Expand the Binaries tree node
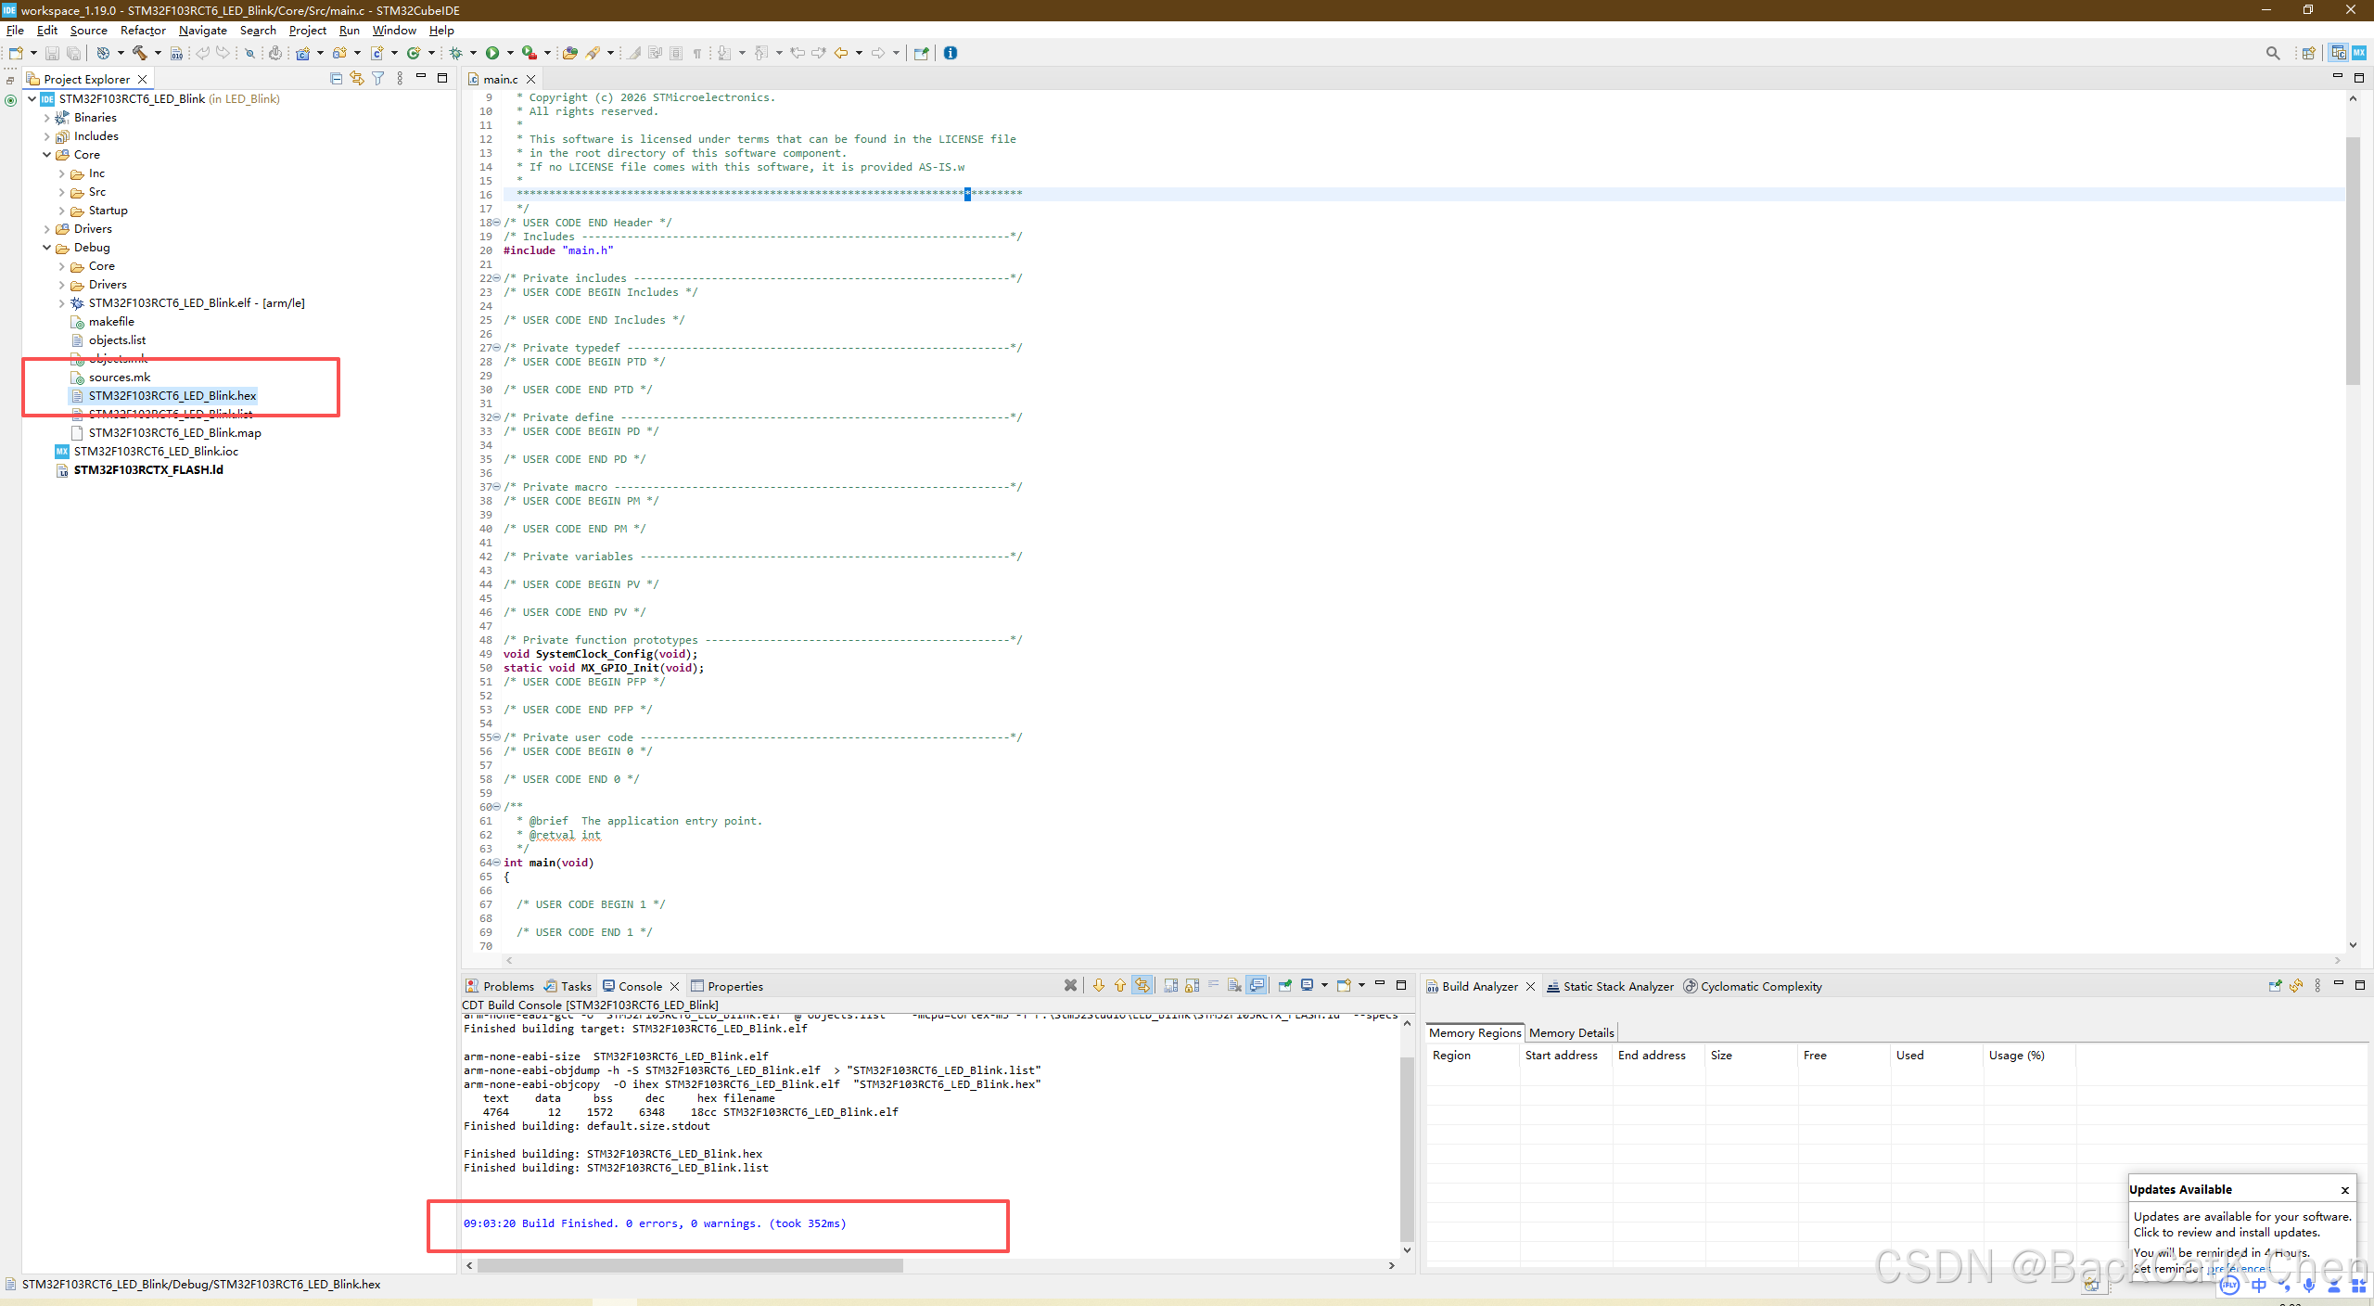Screen dimensions: 2374x1306 47,118
